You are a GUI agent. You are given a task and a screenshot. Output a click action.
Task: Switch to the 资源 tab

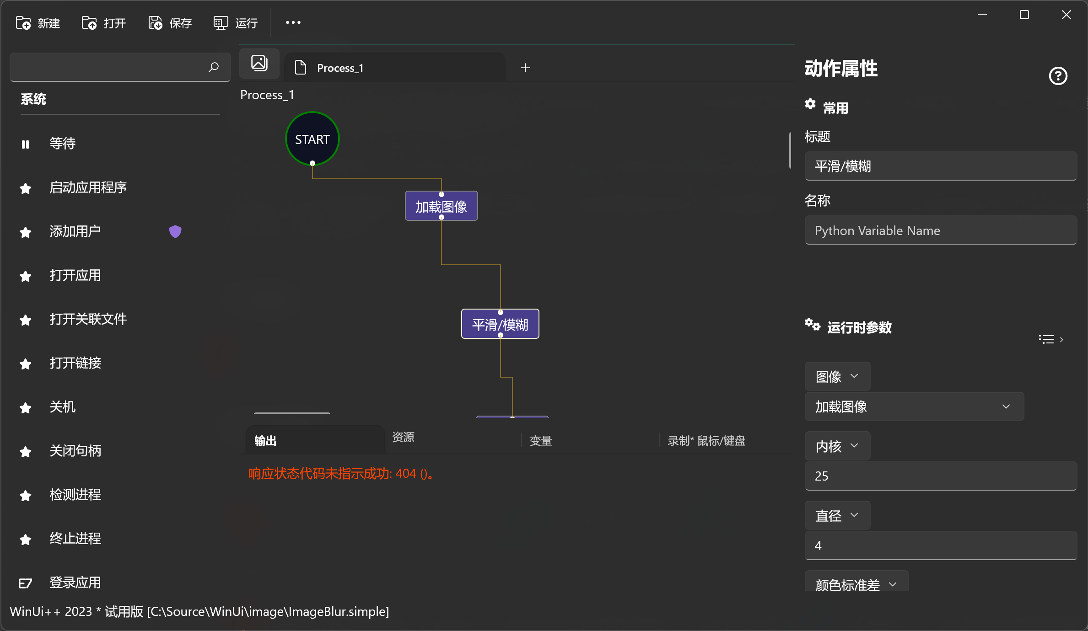point(403,437)
